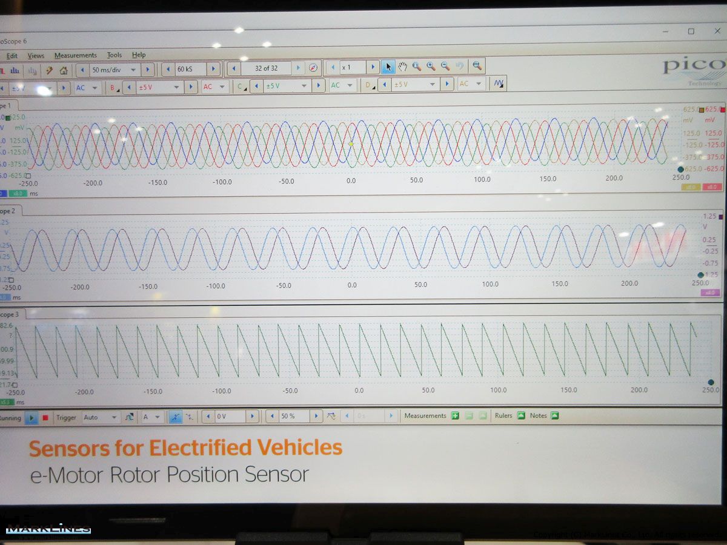727x545 pixels.
Task: Click the post-trigger delay icon
Action: coord(331,416)
